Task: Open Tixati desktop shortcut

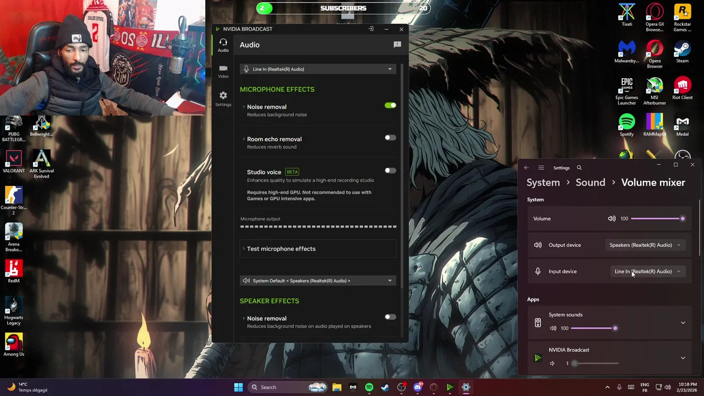Action: (x=626, y=15)
